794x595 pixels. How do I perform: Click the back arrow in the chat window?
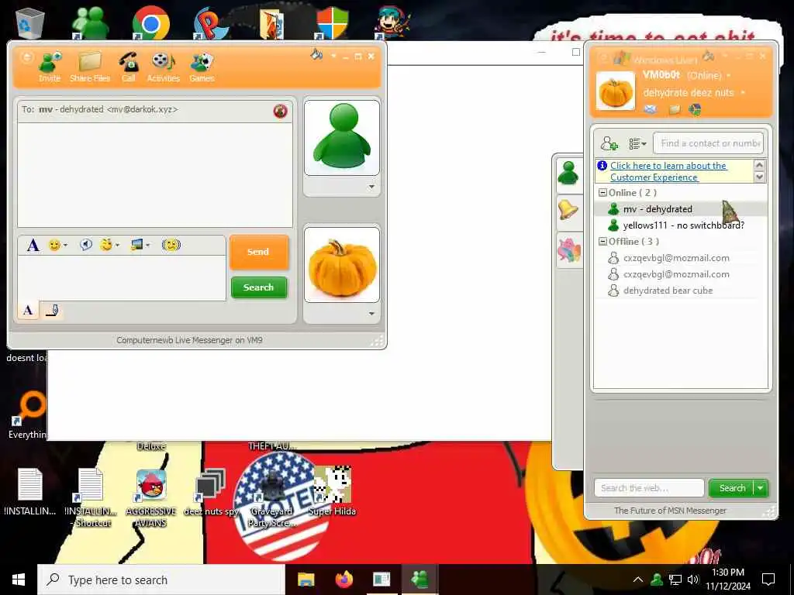[x=26, y=57]
